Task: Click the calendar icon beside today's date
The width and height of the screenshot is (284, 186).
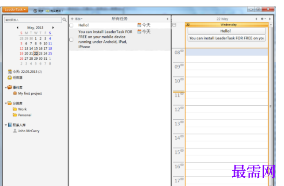Action: (10, 71)
